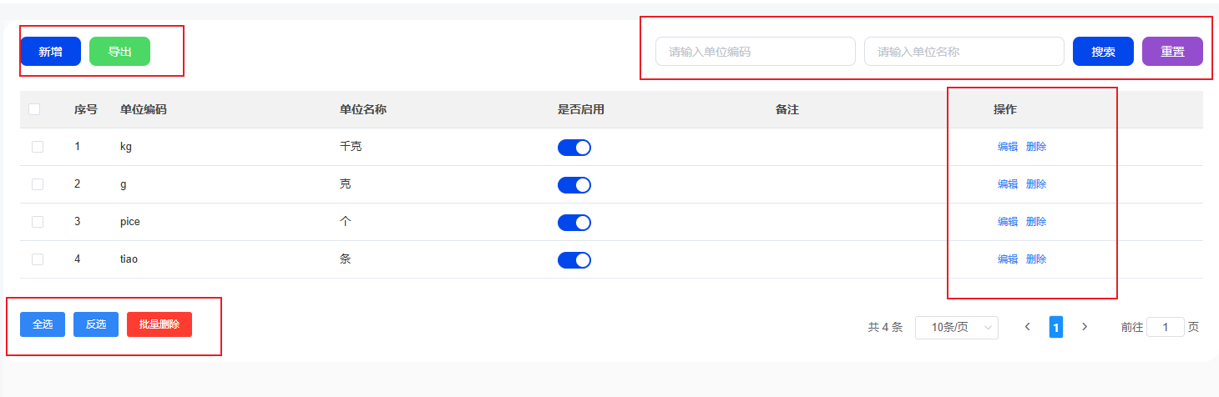
Task: Open the 10条/页 page size dropdown
Action: [957, 328]
